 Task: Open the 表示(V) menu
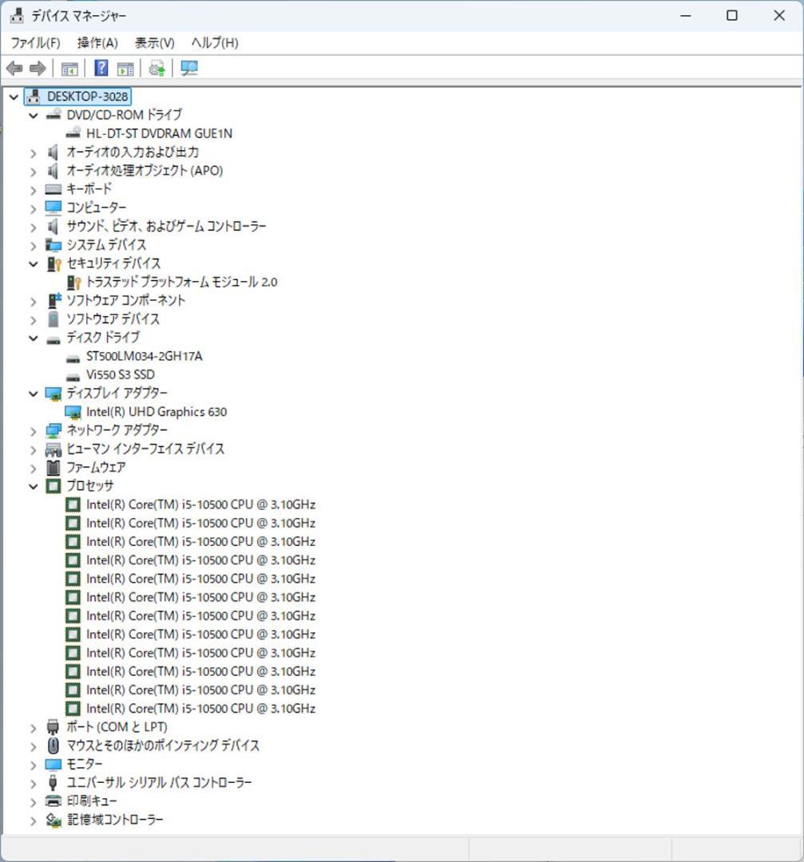pos(155,43)
